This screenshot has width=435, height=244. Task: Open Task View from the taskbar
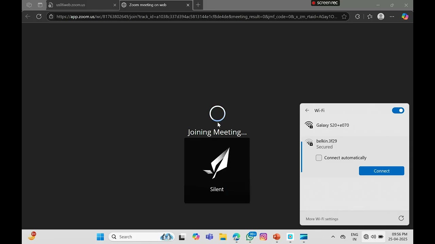pos(182,237)
